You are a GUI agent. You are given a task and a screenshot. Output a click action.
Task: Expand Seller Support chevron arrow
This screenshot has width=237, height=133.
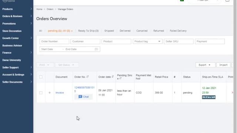point(31,67)
